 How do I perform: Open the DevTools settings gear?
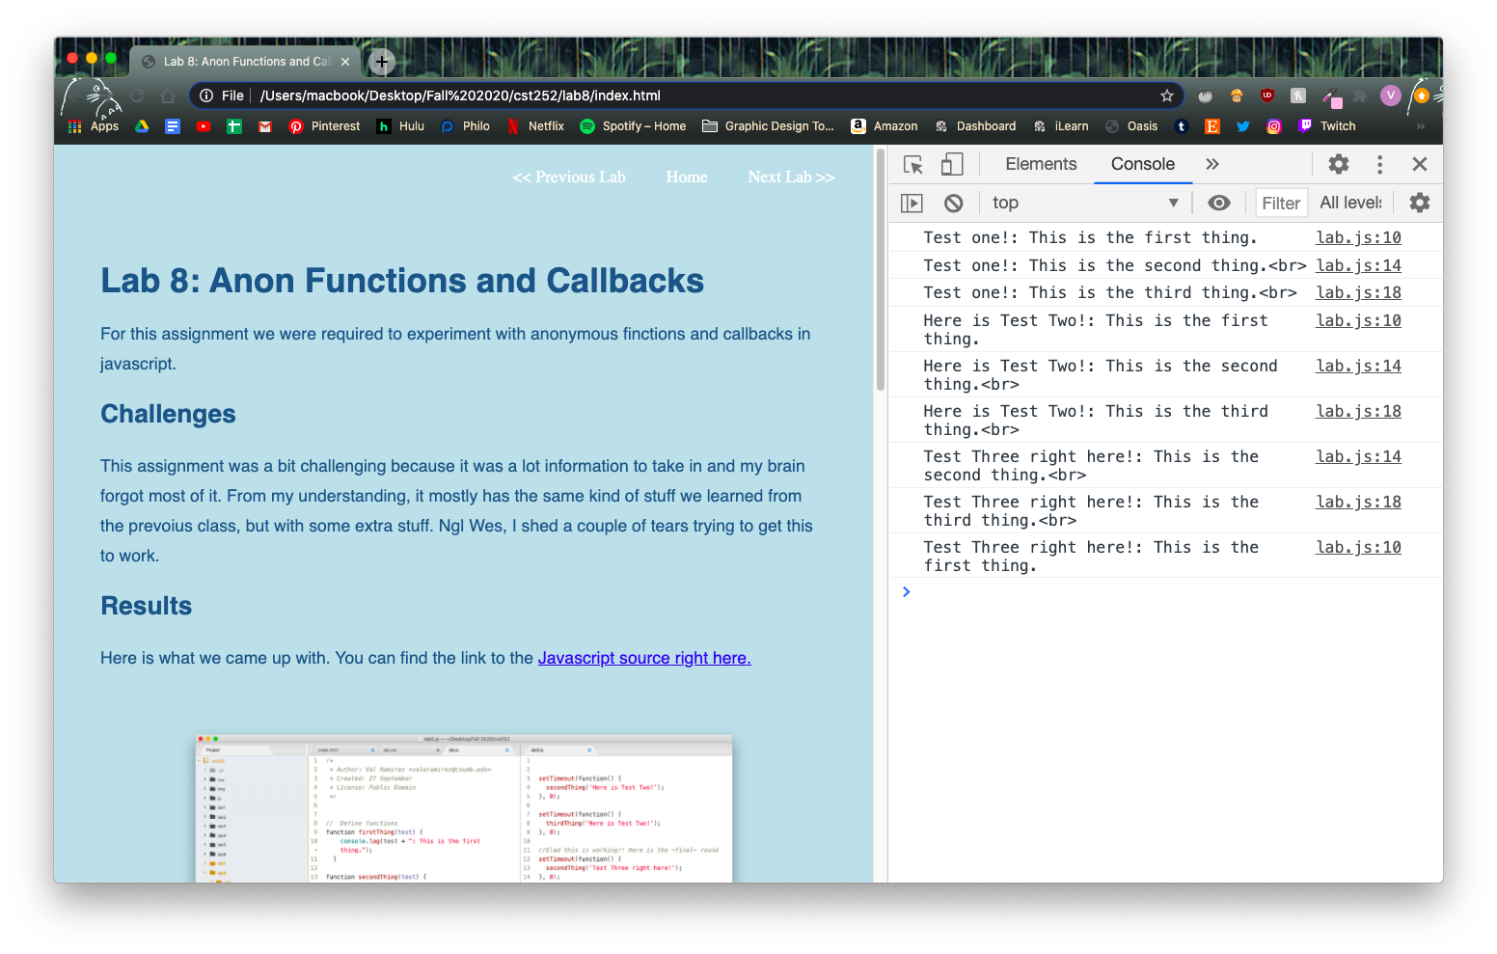1338,164
